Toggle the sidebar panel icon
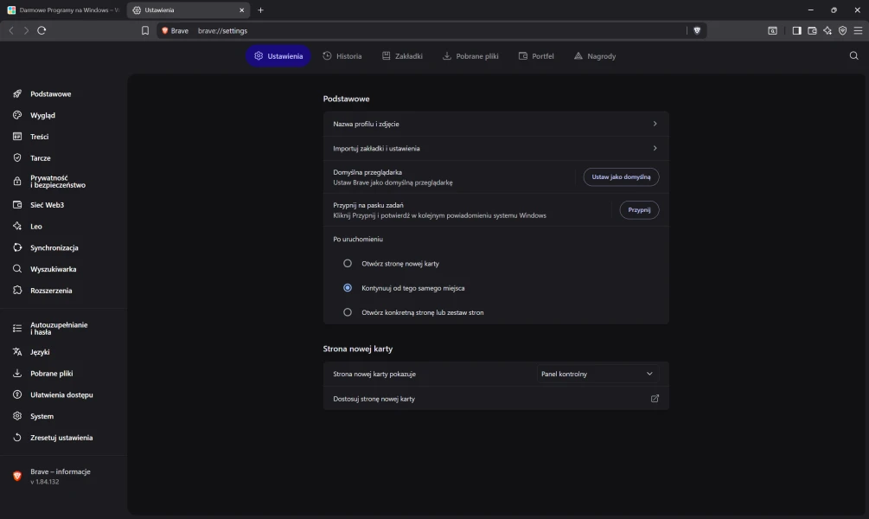869x519 pixels. (796, 30)
